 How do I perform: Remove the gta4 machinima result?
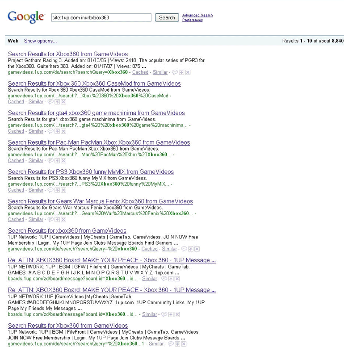[63, 131]
